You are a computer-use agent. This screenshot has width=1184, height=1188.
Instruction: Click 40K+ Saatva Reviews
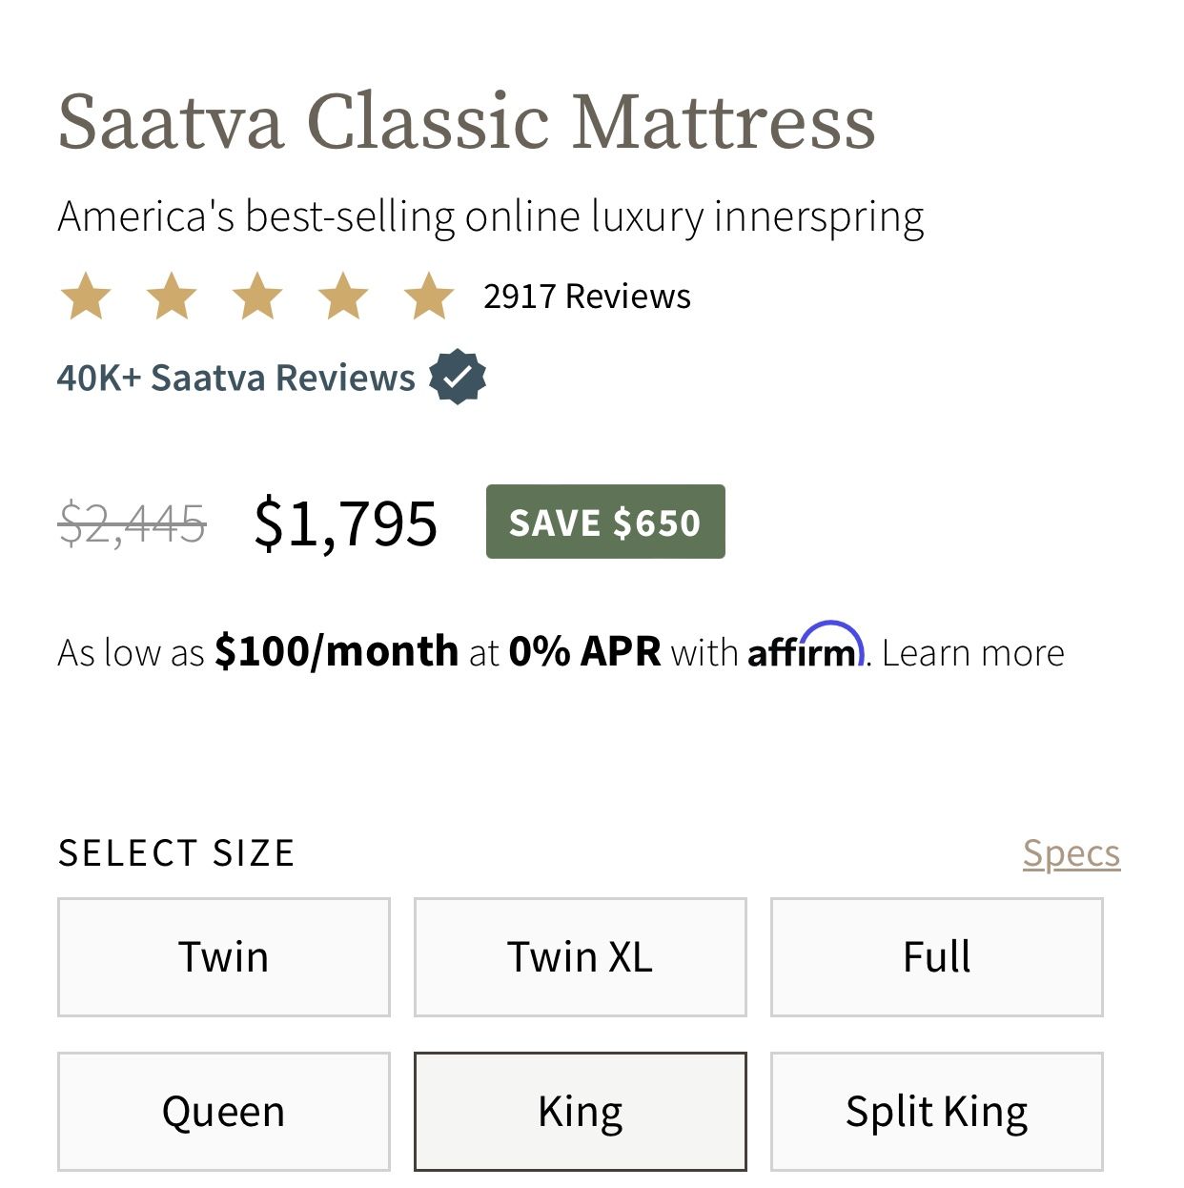pyautogui.click(x=235, y=378)
